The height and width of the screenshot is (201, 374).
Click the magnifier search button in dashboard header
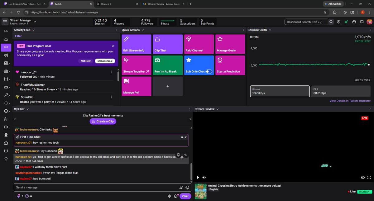coord(331,22)
